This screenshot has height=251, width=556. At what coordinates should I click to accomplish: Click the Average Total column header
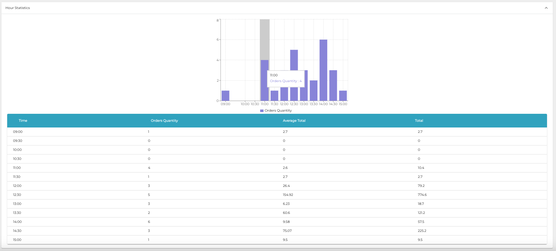(x=294, y=121)
